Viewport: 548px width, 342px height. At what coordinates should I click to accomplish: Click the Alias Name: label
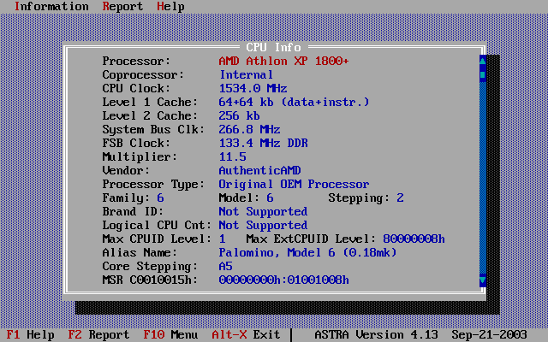pyautogui.click(x=140, y=252)
